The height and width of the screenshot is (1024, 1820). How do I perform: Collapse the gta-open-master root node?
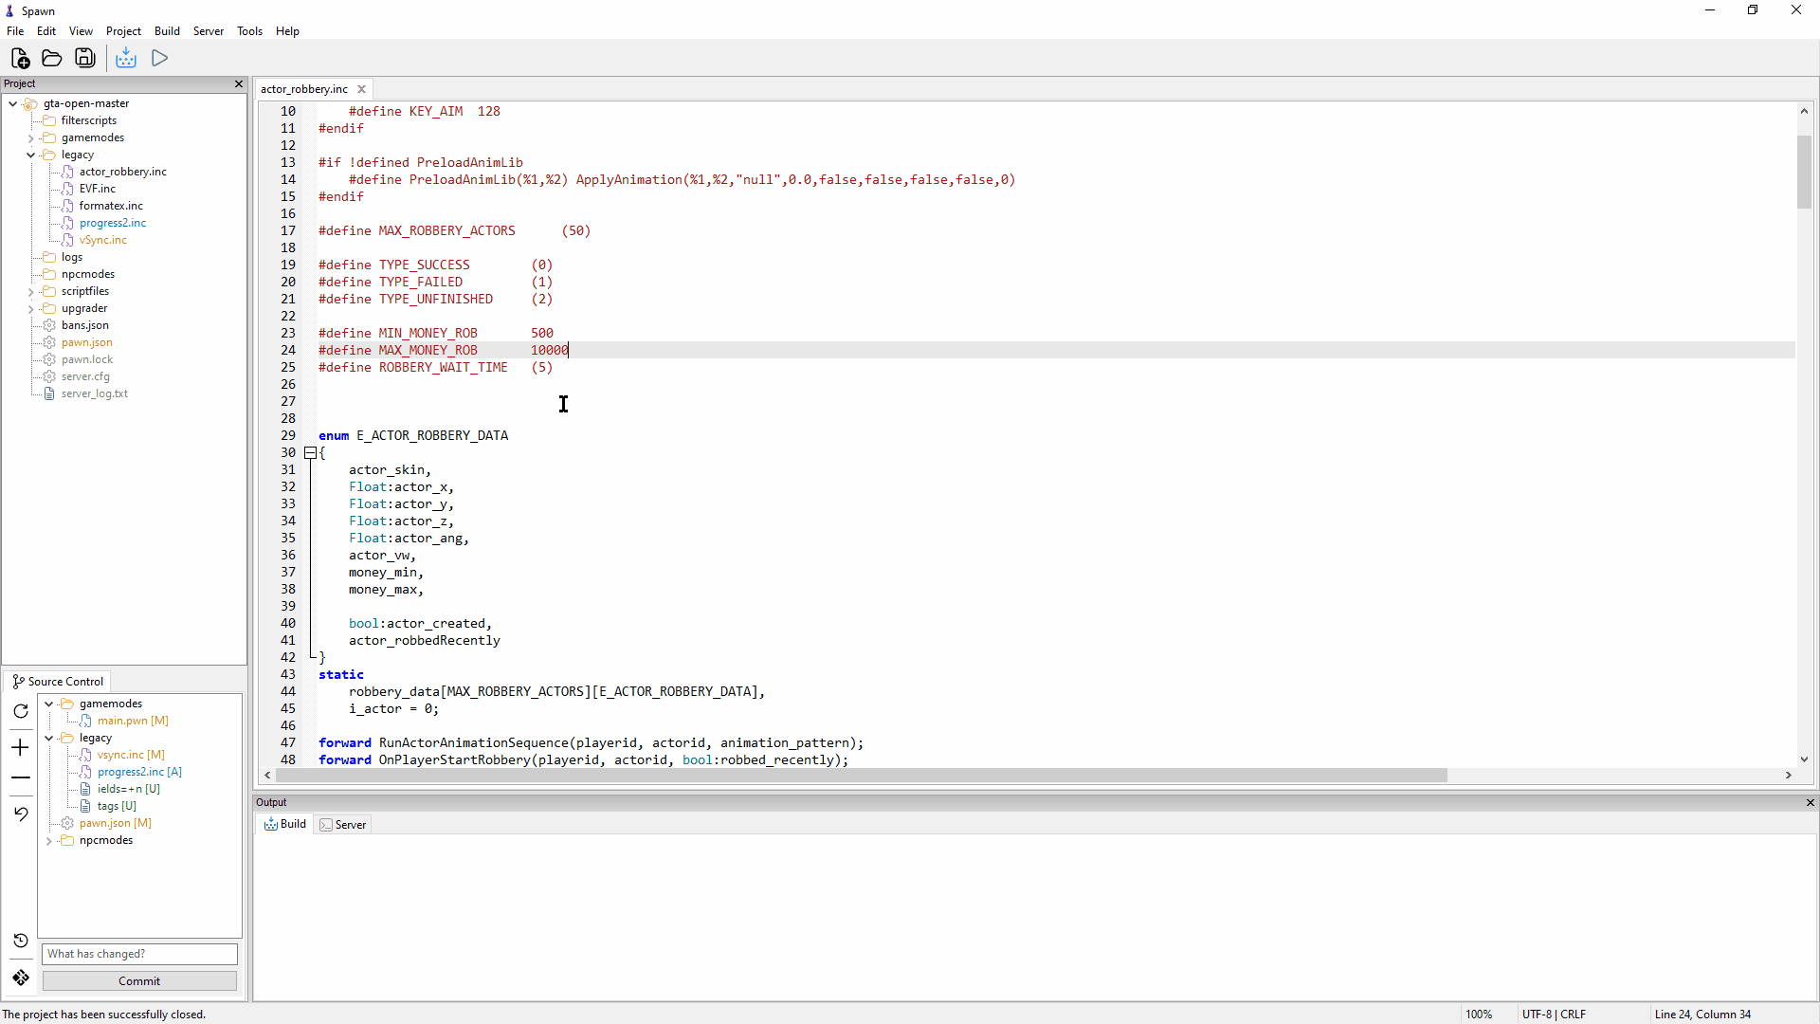click(x=13, y=103)
